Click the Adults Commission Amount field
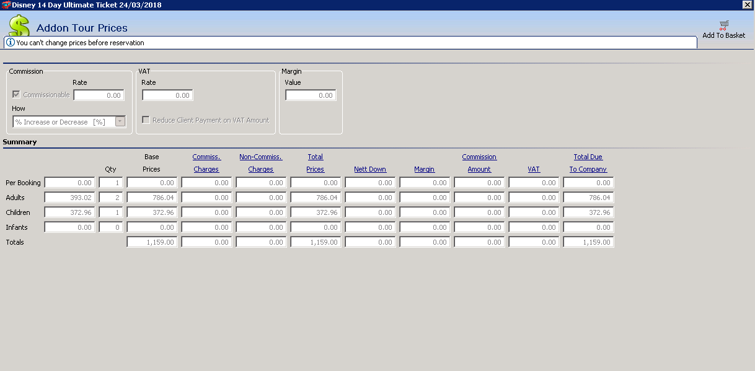 (x=479, y=198)
